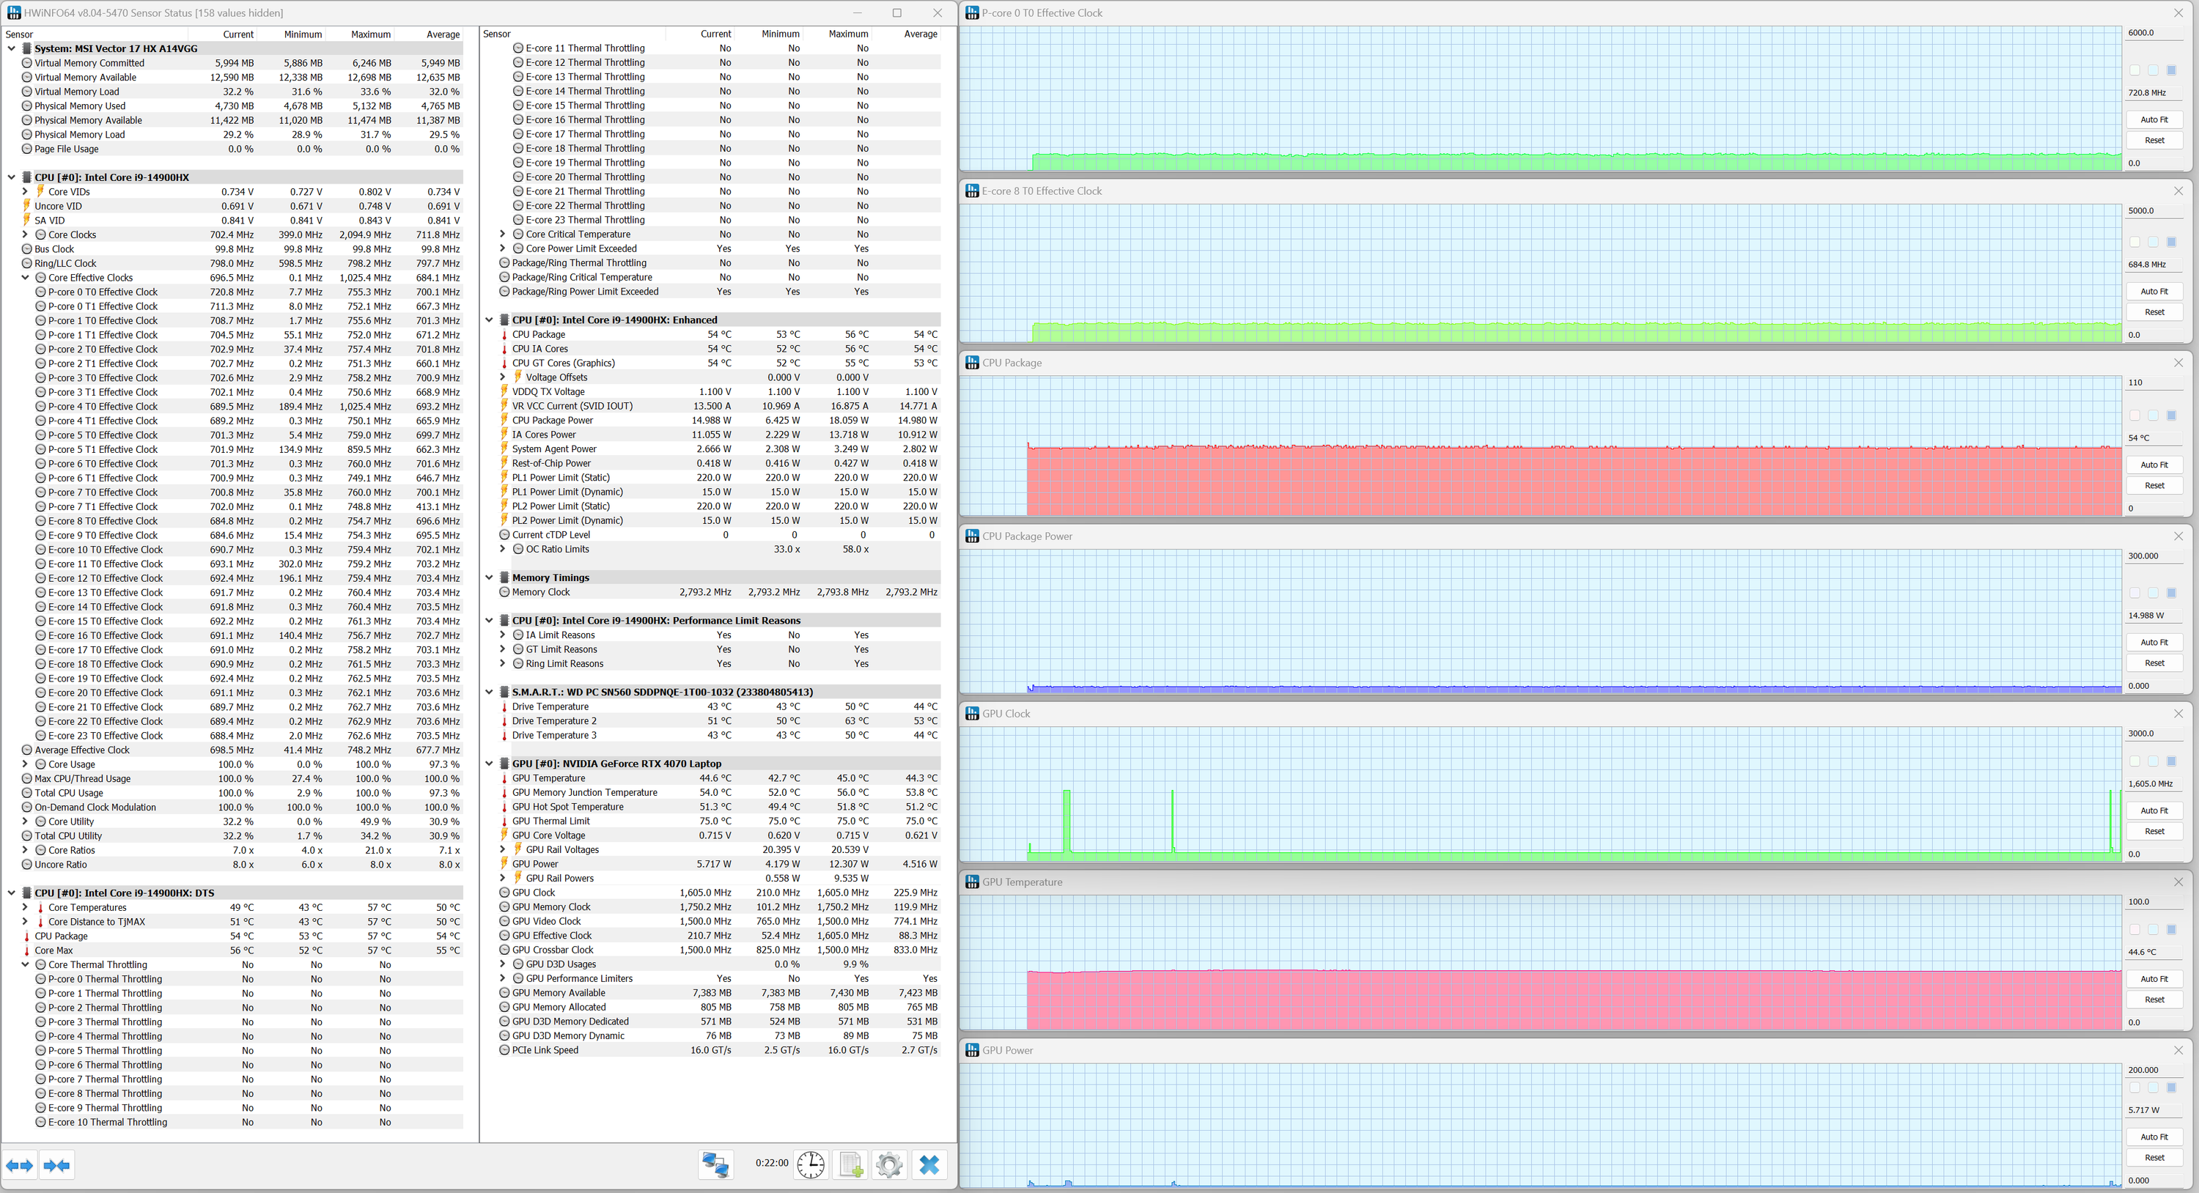Viewport: 2199px width, 1193px height.
Task: Expand IA Limit Reasons entry
Action: [x=503, y=635]
